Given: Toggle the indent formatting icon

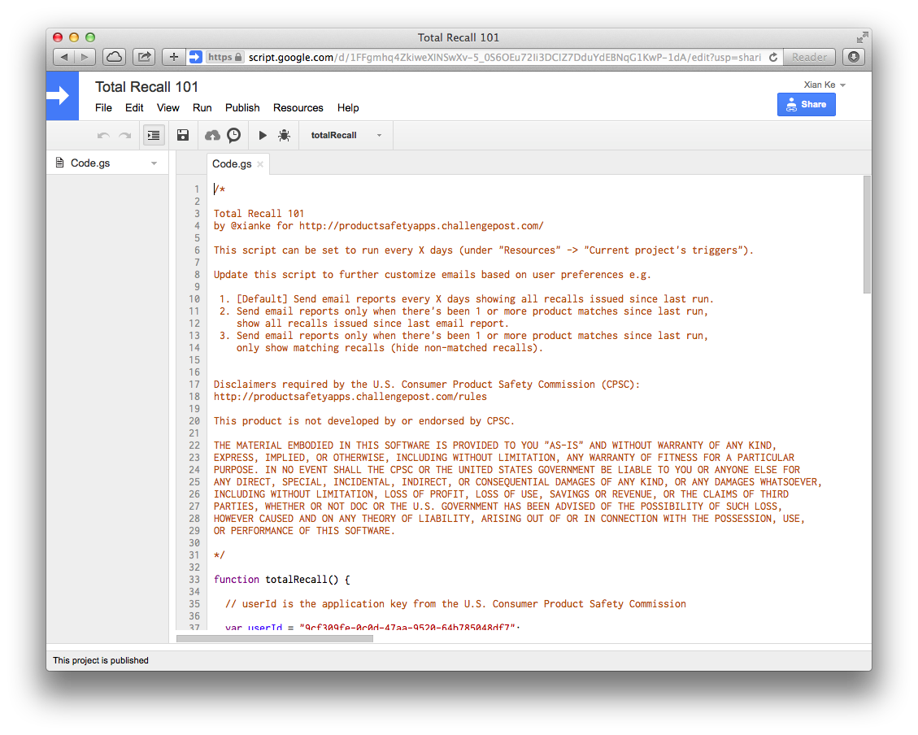Looking at the screenshot, I should 154,135.
